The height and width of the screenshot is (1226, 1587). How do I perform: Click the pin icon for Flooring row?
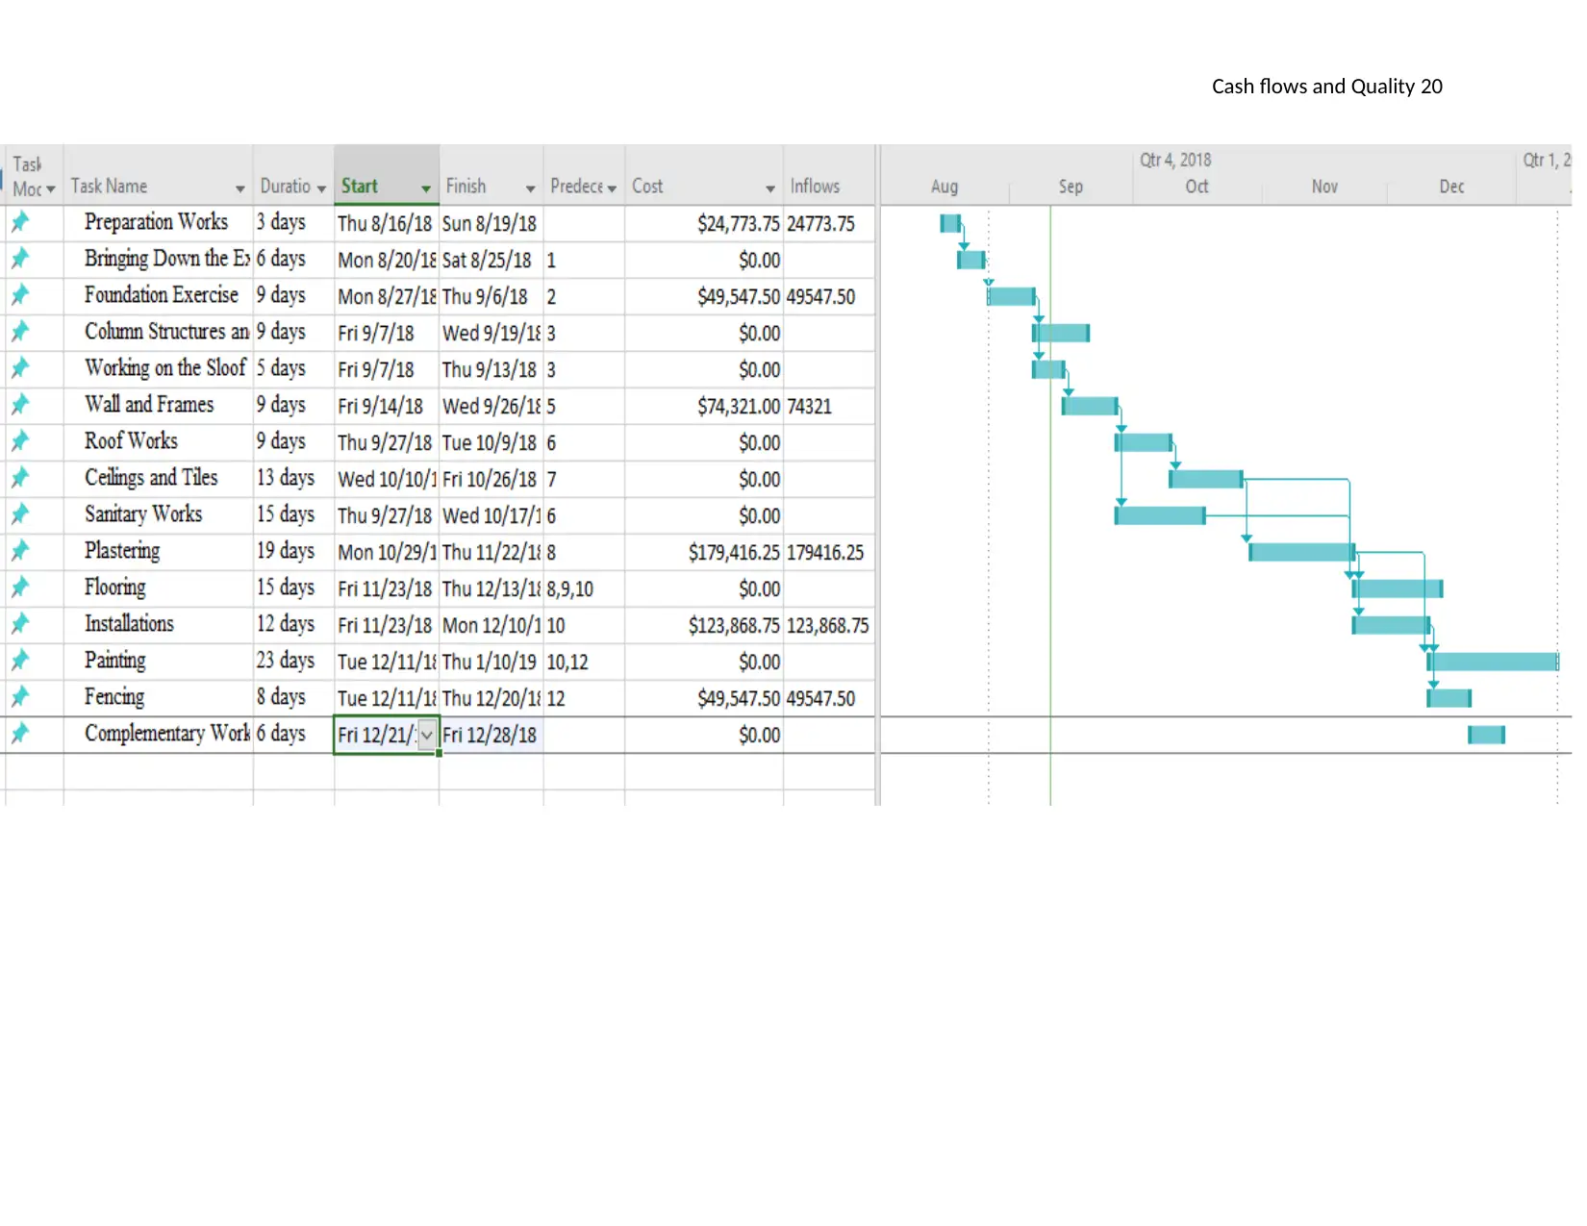[20, 588]
